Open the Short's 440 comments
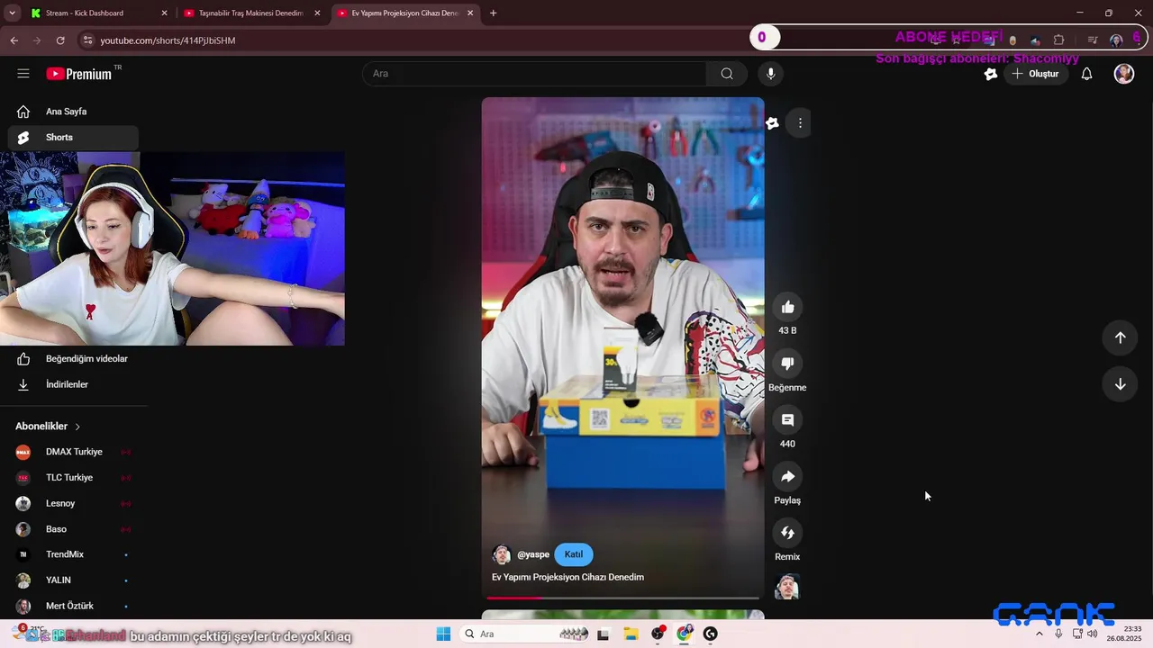The image size is (1153, 648). pyautogui.click(x=787, y=420)
